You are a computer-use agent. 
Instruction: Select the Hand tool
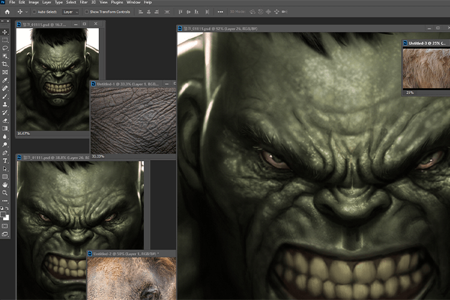(x=5, y=185)
